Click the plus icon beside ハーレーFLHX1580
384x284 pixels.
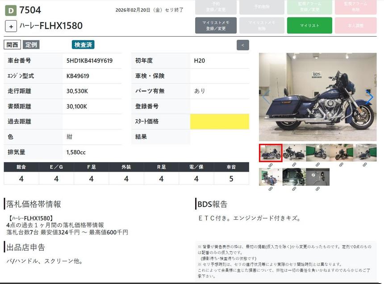click(11, 26)
